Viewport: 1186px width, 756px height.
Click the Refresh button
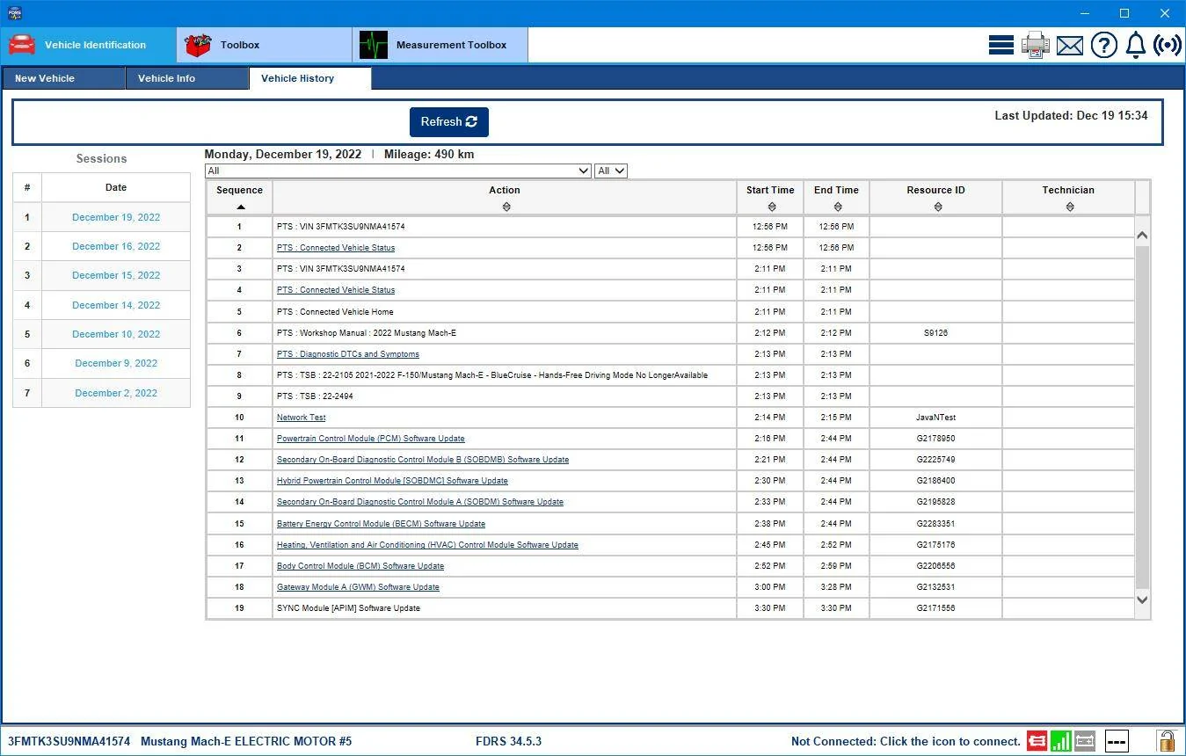[449, 122]
